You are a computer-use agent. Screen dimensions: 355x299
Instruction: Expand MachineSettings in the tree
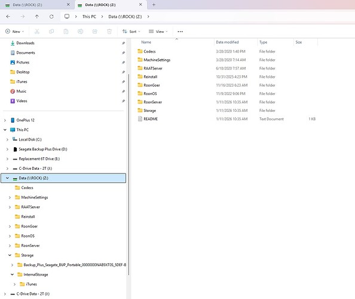click(x=10, y=197)
